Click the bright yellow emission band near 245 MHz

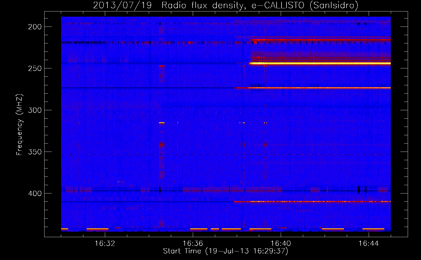(320, 63)
